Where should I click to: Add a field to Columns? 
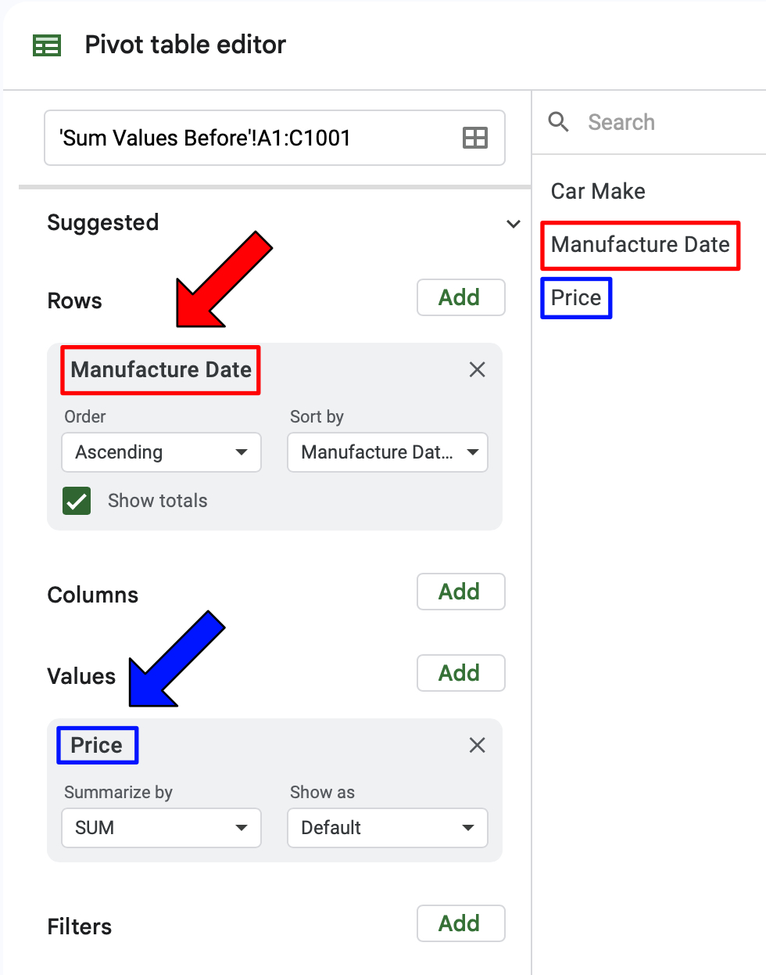pos(460,592)
